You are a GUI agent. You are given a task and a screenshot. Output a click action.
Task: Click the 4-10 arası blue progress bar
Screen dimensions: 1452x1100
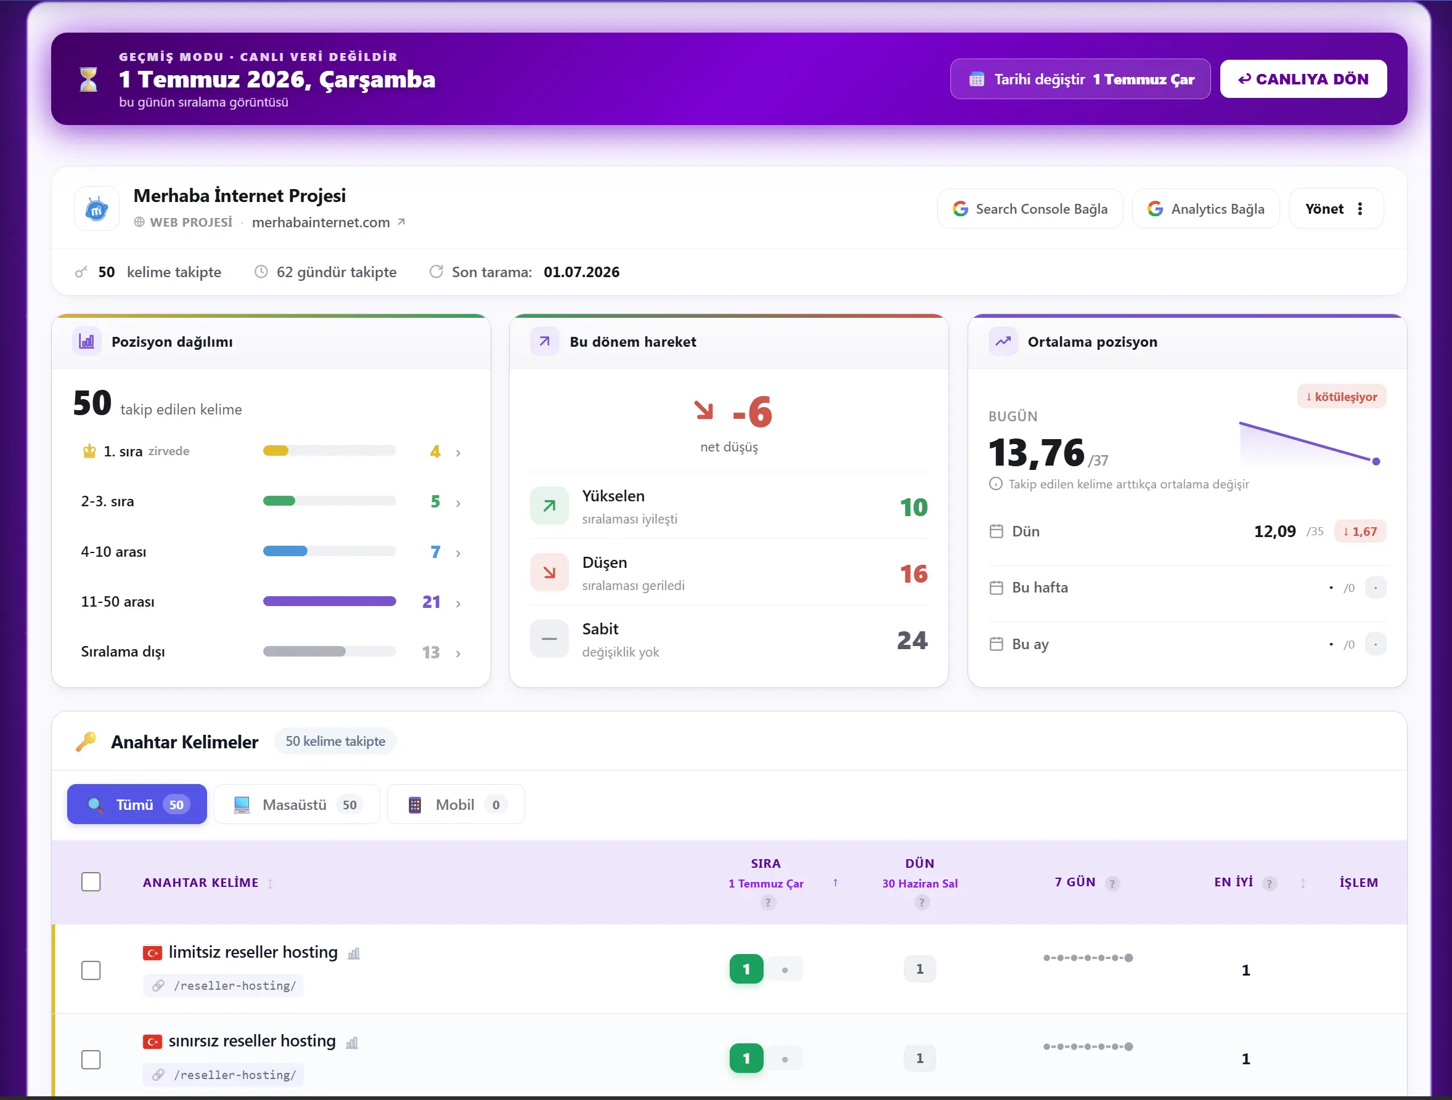click(x=329, y=551)
